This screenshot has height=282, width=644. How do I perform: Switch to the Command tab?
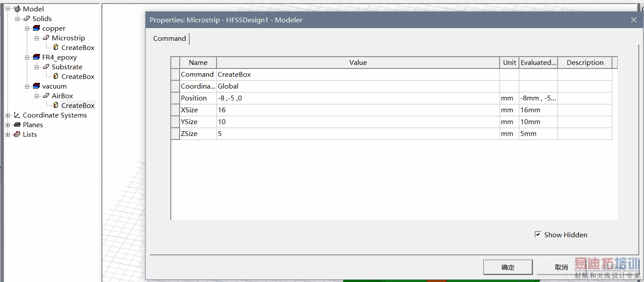click(x=169, y=39)
